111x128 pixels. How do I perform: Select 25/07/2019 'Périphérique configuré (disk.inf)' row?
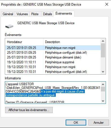[x=53, y=53]
